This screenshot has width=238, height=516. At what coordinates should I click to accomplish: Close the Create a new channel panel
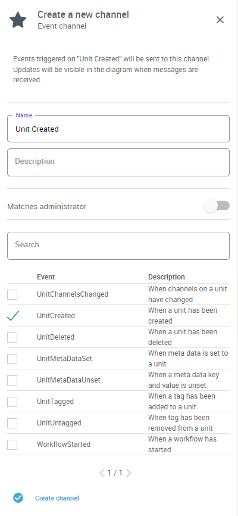[x=220, y=20]
